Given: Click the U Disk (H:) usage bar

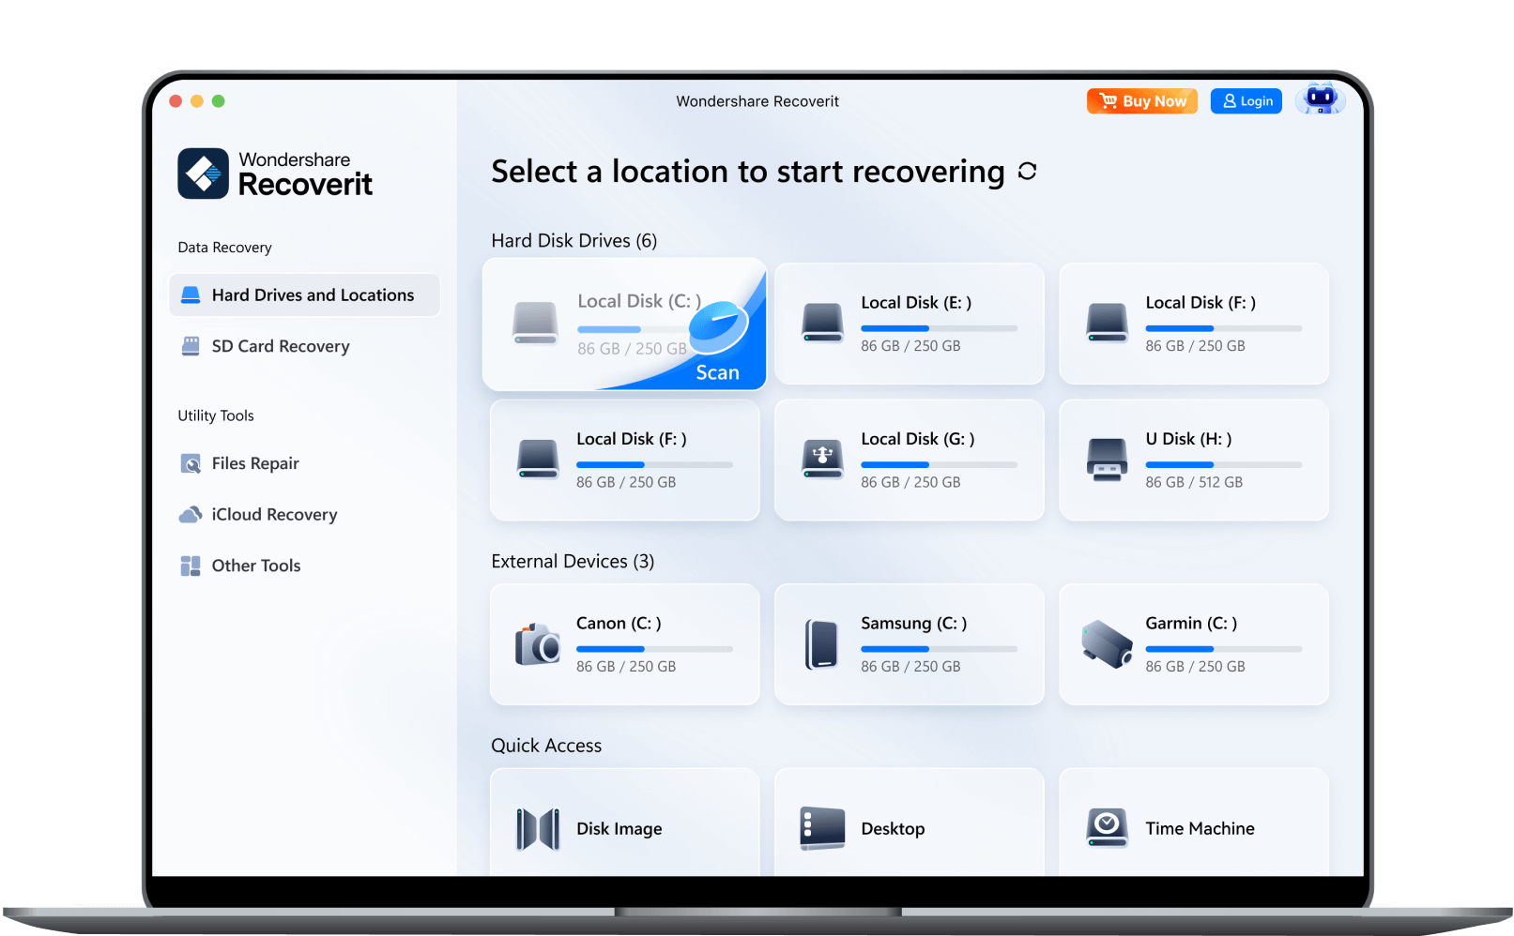Looking at the screenshot, I should point(1223,464).
